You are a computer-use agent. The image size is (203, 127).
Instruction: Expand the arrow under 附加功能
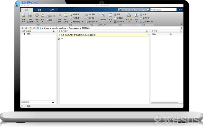(x=129, y=22)
